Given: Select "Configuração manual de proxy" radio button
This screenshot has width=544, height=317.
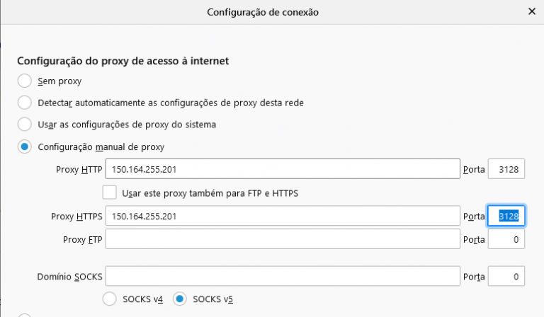Looking at the screenshot, I should [25, 147].
